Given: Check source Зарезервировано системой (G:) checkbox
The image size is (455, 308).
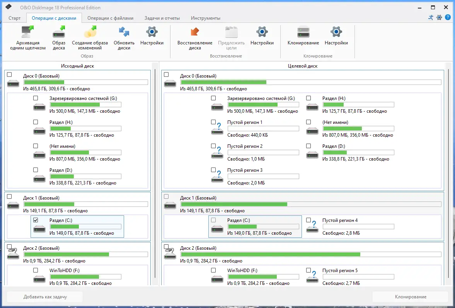Looking at the screenshot, I should tap(36, 98).
